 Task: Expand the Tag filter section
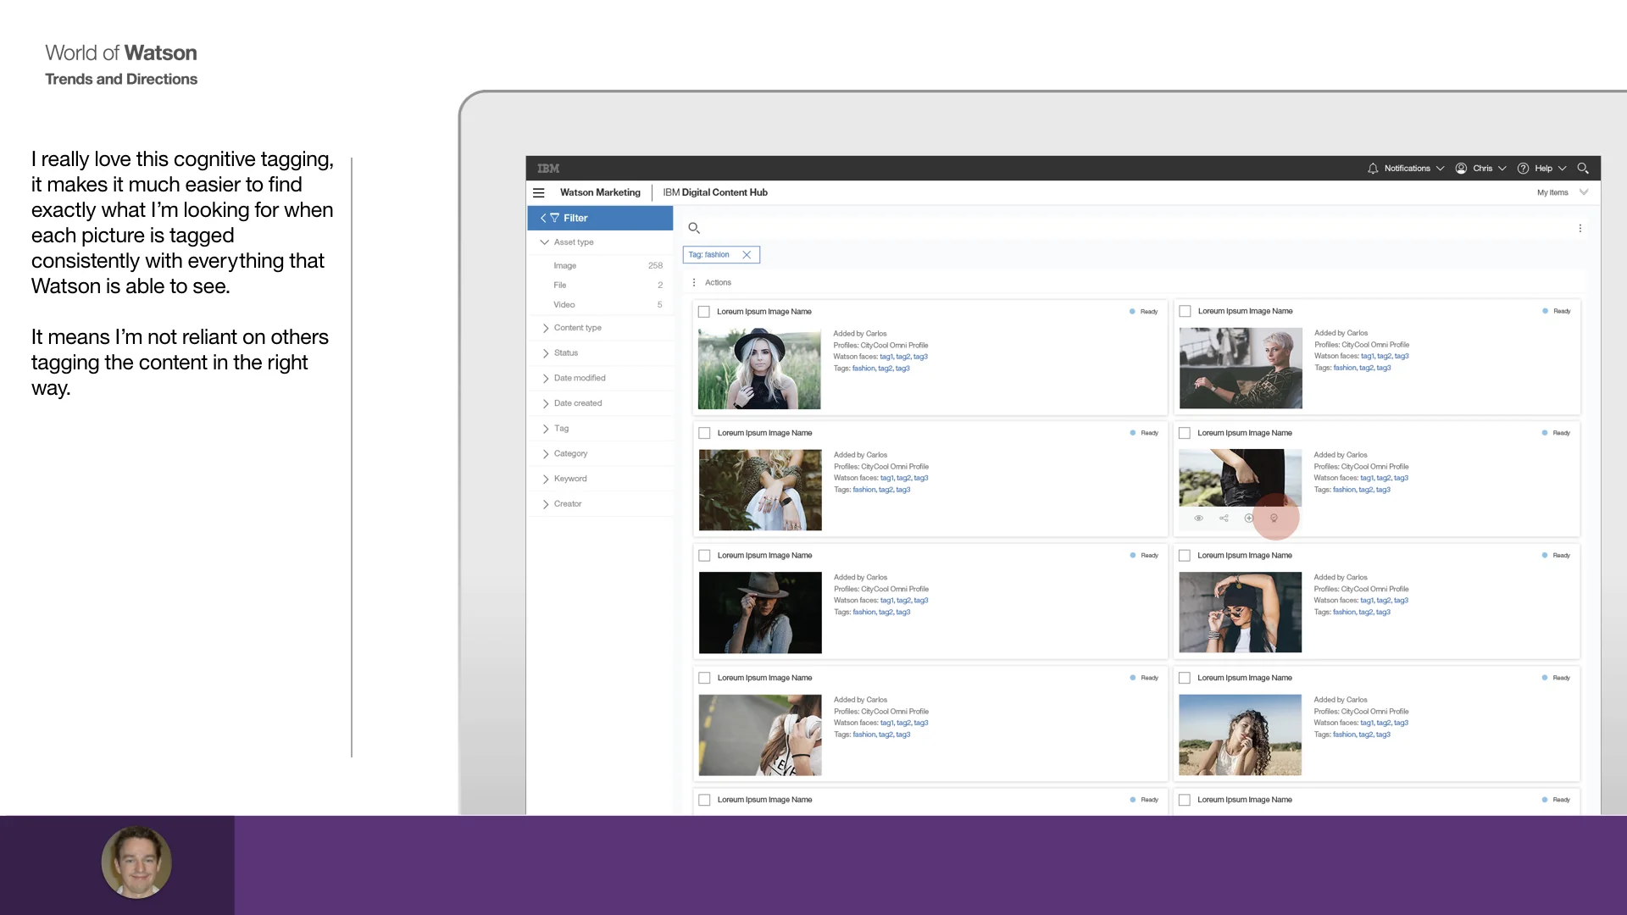coord(561,429)
